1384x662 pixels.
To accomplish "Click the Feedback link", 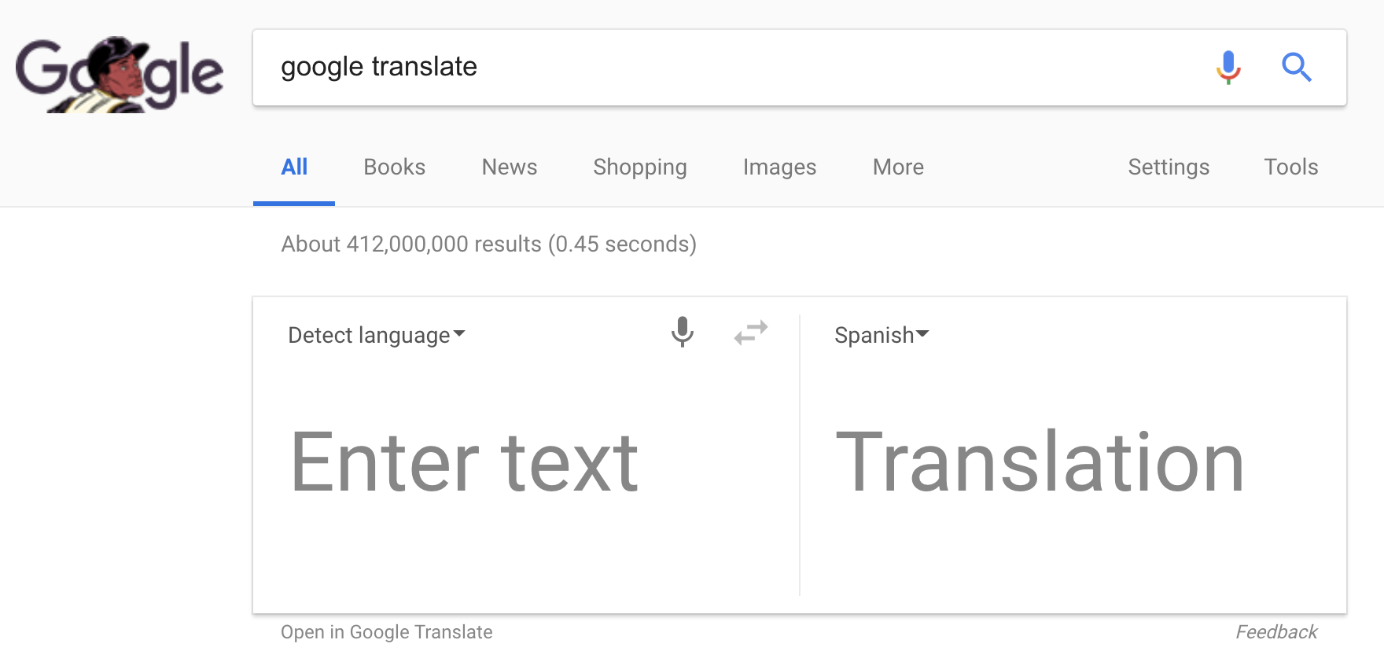I will pyautogui.click(x=1276, y=632).
